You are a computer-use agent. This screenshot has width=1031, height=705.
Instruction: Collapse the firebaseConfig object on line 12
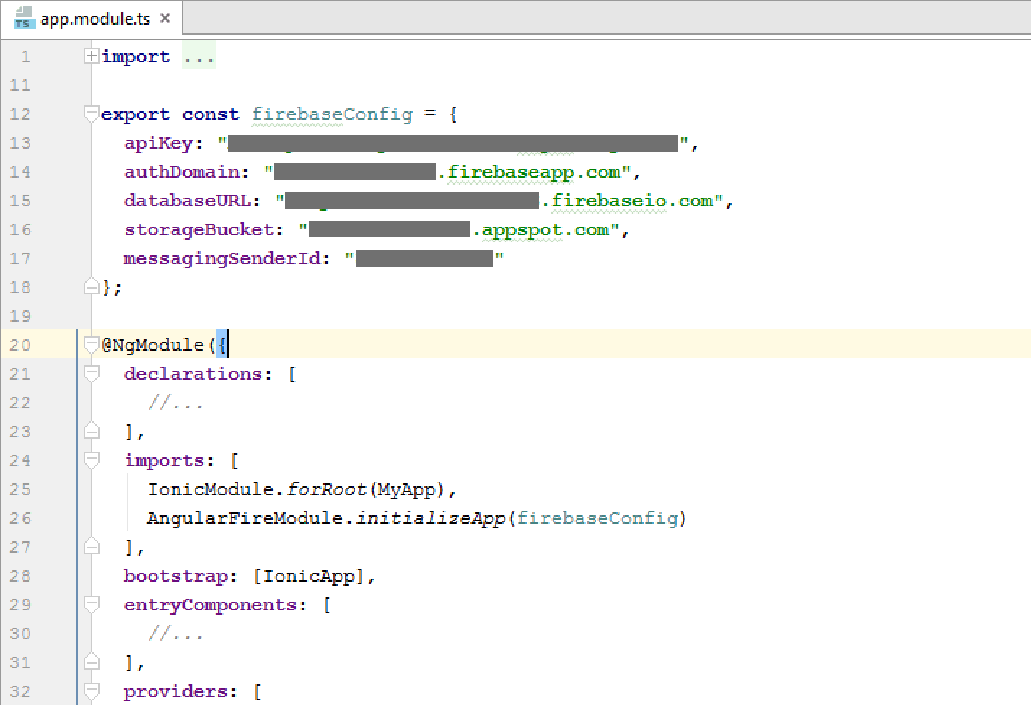[x=91, y=113]
